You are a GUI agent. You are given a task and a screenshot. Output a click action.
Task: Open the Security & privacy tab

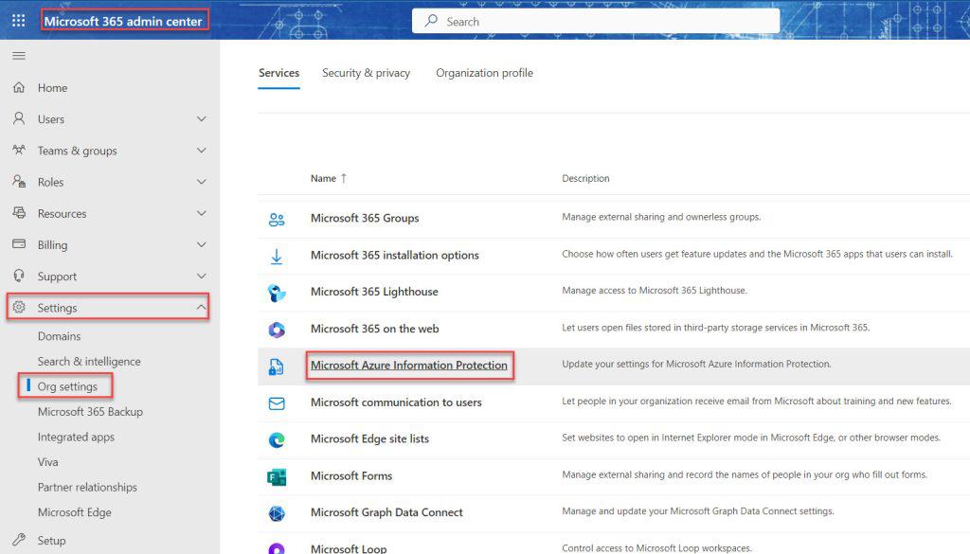click(x=367, y=73)
